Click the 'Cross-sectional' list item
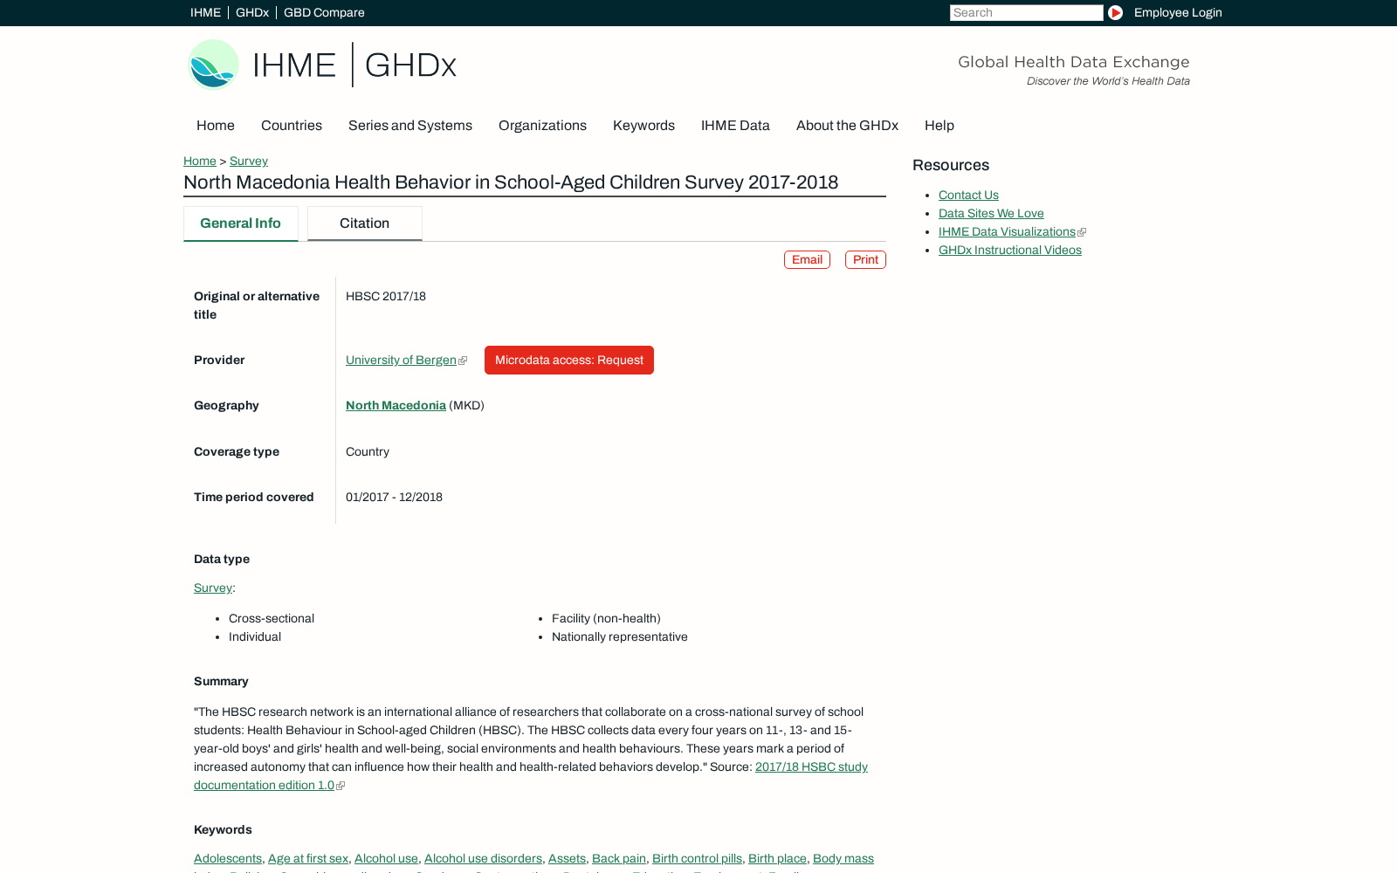 272,618
